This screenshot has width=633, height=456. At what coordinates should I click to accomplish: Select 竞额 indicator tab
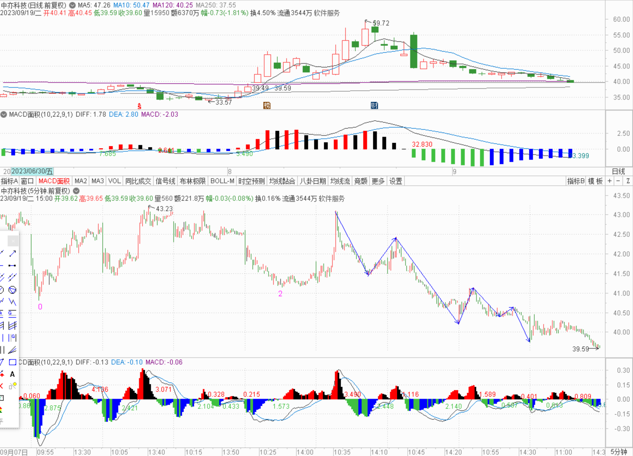coord(361,181)
